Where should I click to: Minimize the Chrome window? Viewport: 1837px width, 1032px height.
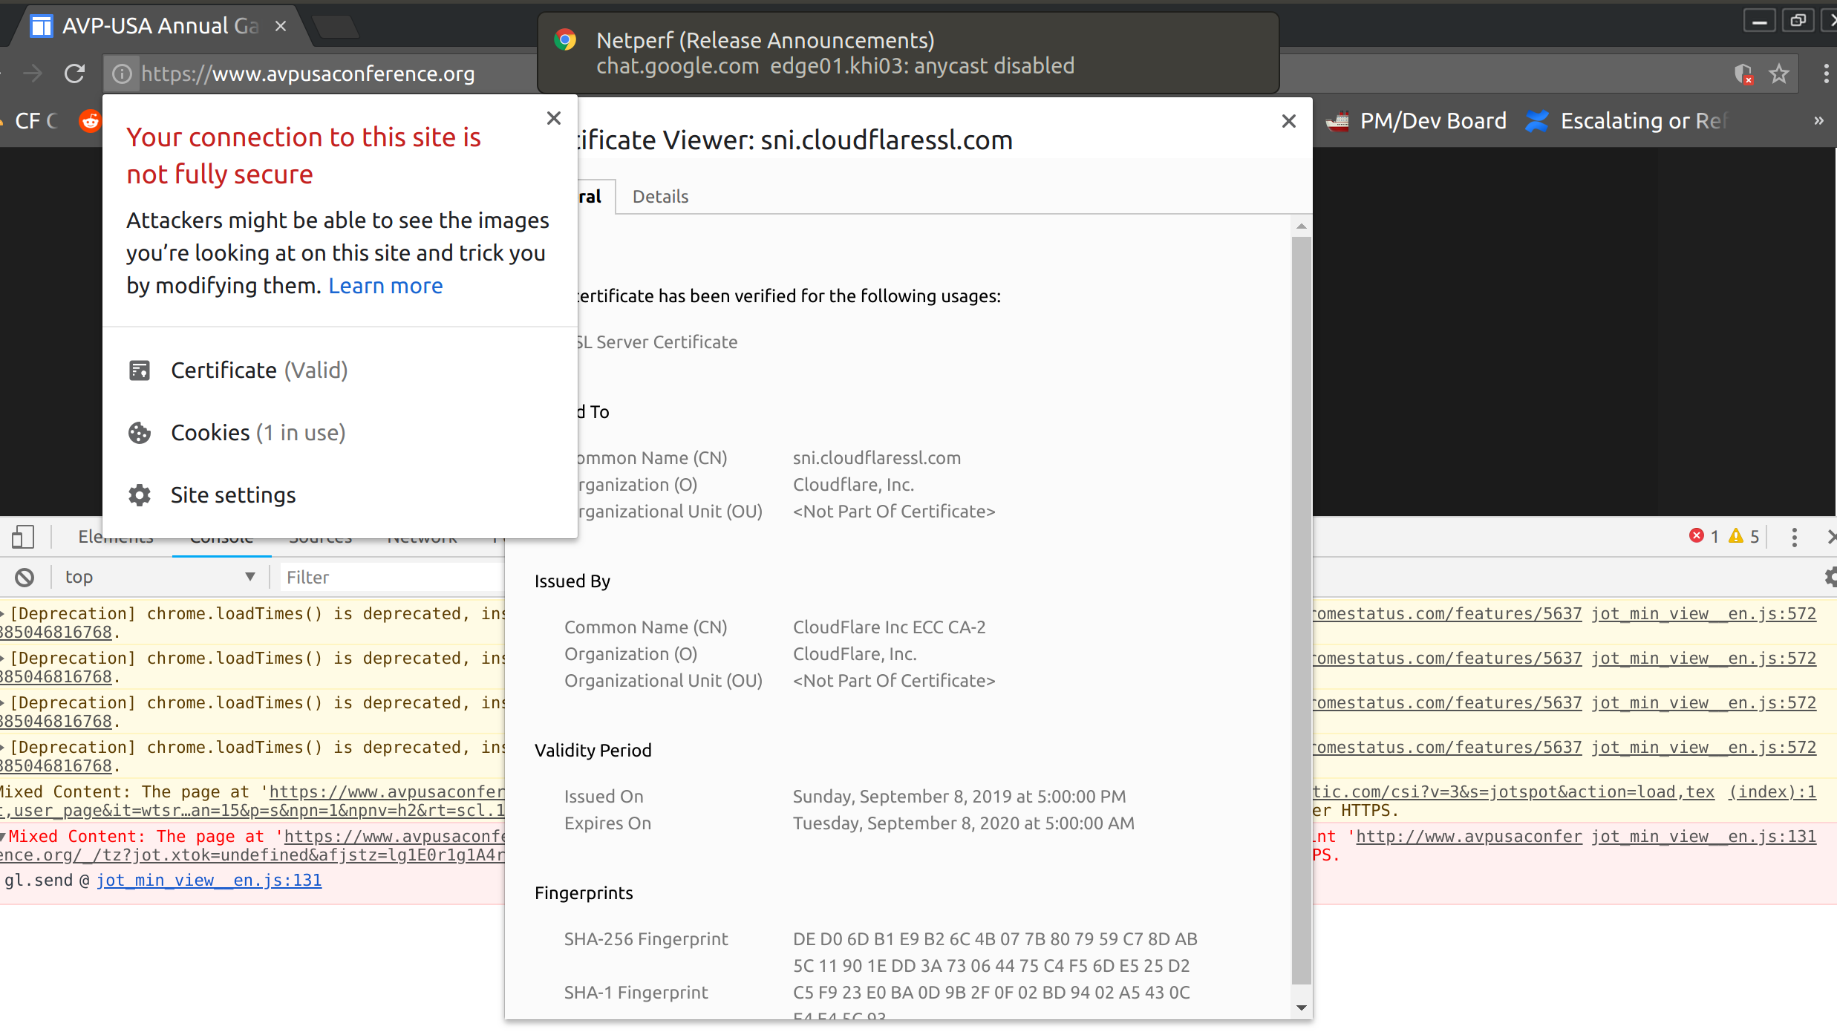tap(1760, 21)
